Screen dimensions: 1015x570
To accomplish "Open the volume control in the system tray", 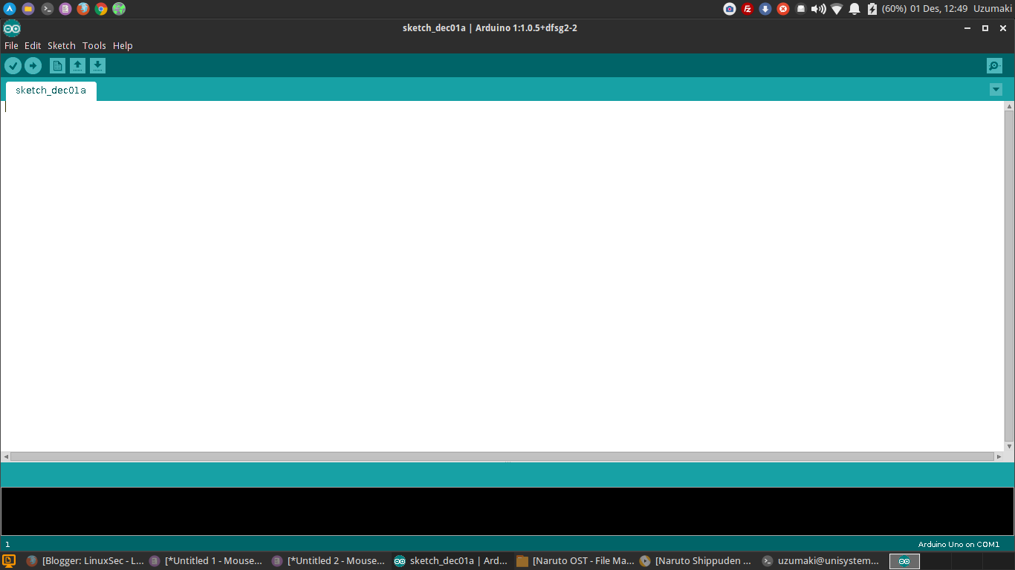I will [x=817, y=8].
